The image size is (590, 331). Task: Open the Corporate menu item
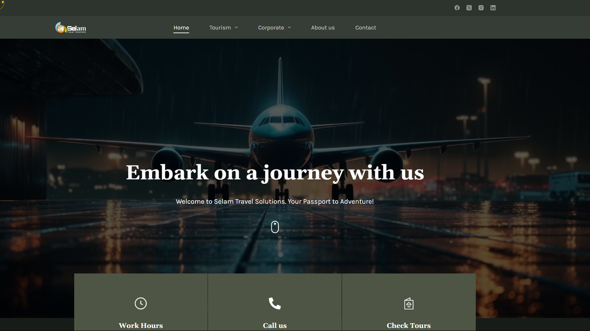click(271, 28)
